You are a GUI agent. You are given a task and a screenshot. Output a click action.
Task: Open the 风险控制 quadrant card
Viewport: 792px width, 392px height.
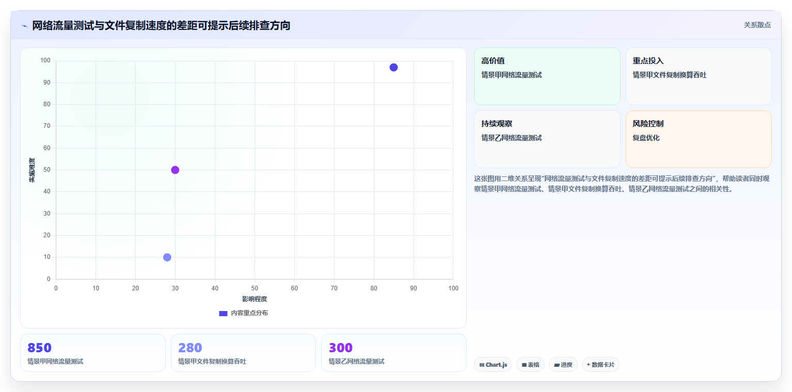tap(699, 139)
